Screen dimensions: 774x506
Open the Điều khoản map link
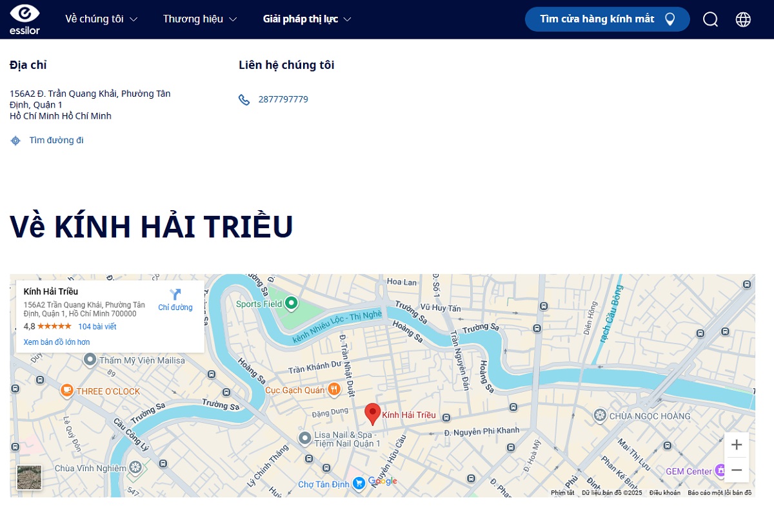click(664, 493)
